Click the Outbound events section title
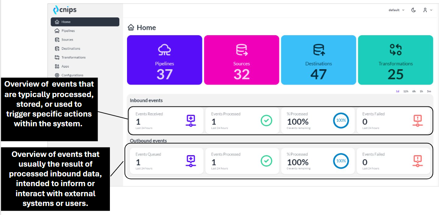Image resolution: width=439 pixels, height=215 pixels. point(148,141)
